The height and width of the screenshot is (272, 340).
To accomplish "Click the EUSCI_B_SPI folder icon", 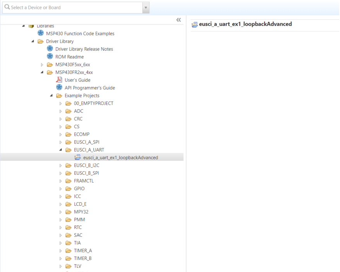I will pyautogui.click(x=69, y=173).
